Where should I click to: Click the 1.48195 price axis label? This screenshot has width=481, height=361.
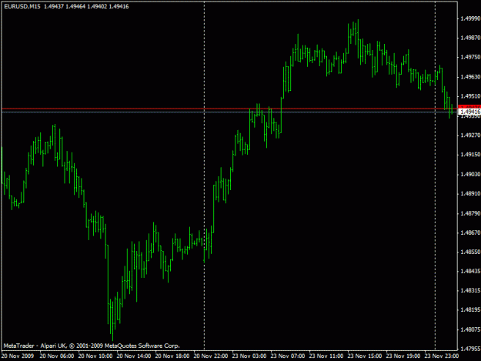(470, 309)
